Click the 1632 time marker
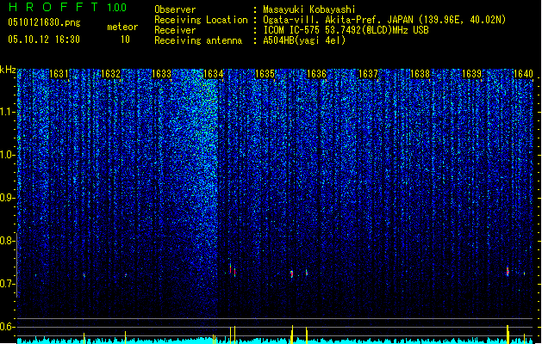This screenshot has height=344, width=542. (110, 74)
